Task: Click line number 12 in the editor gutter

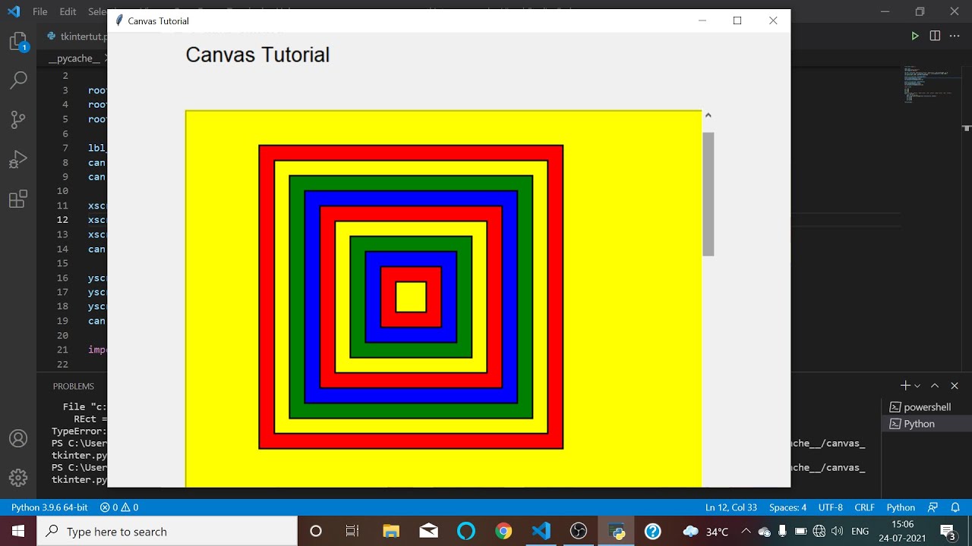Action: [62, 220]
